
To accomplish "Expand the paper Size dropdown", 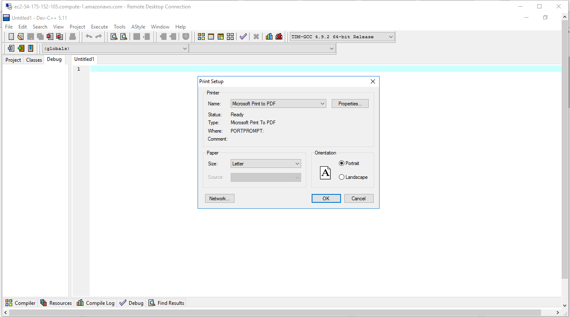I will [x=266, y=164].
